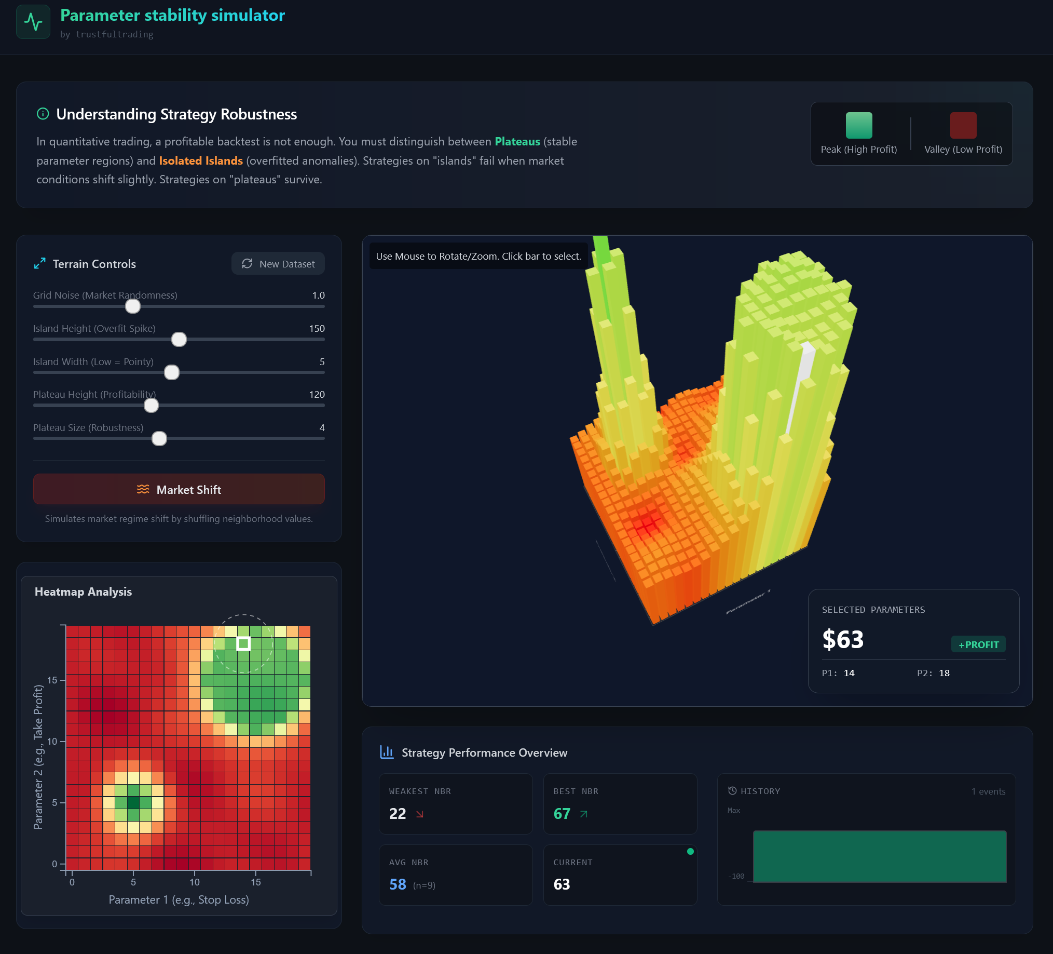The height and width of the screenshot is (954, 1053).
Task: Click the waves icon on Market Shift
Action: pos(143,489)
